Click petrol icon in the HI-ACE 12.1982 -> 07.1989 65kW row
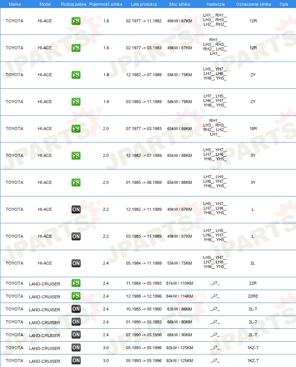 [76, 156]
